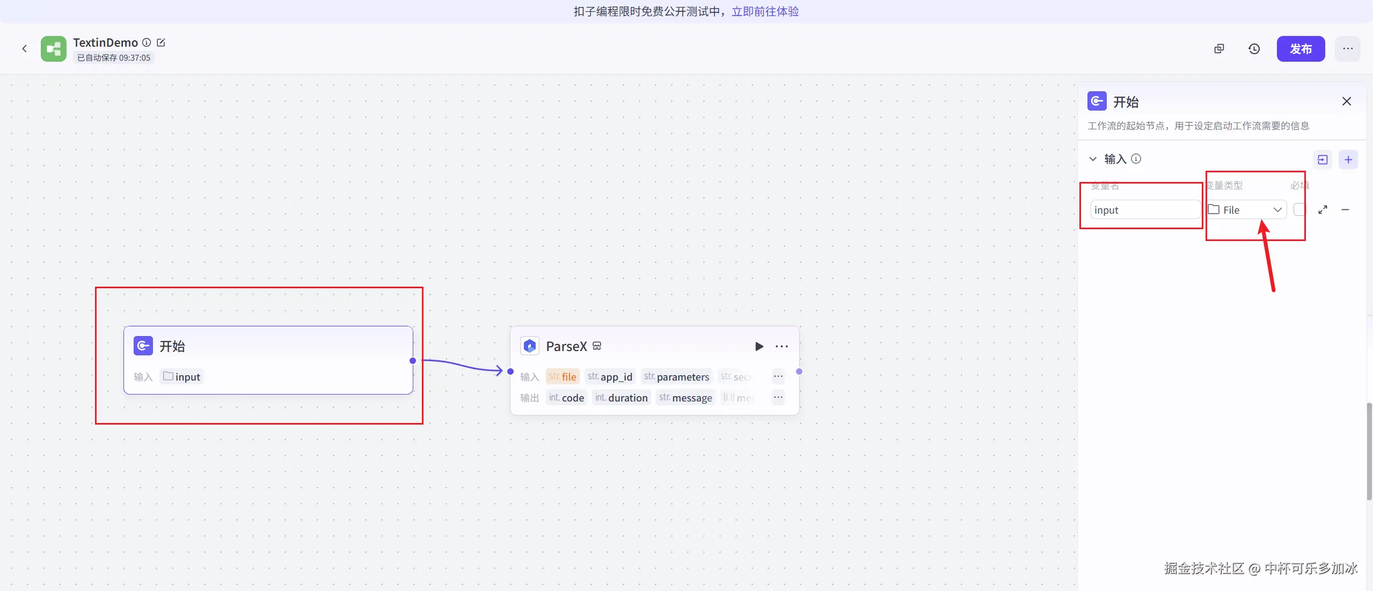
Task: Open the version history clock icon
Action: pyautogui.click(x=1254, y=49)
